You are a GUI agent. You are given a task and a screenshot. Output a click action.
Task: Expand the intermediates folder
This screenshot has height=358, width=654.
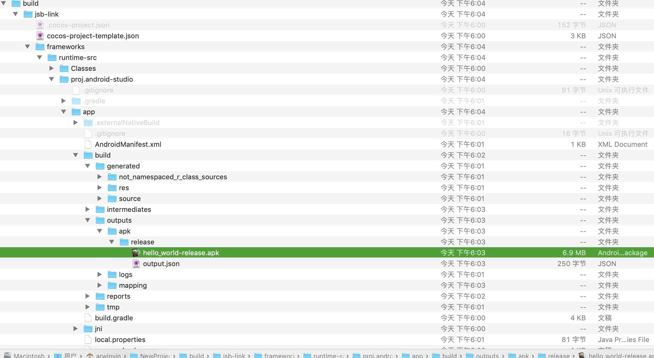coord(88,209)
